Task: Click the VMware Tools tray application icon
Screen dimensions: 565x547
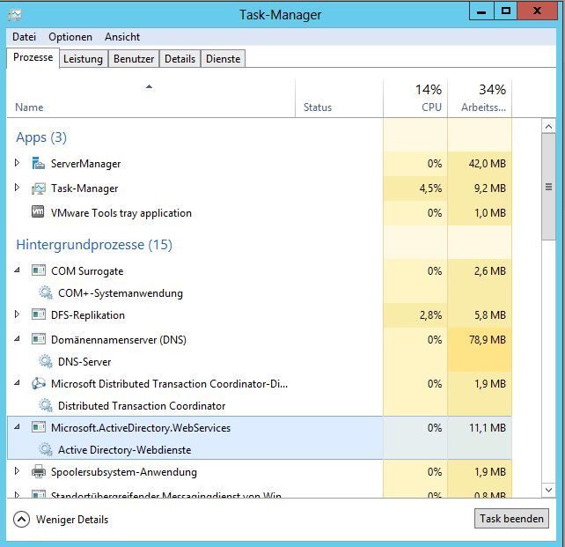Action: coord(38,212)
